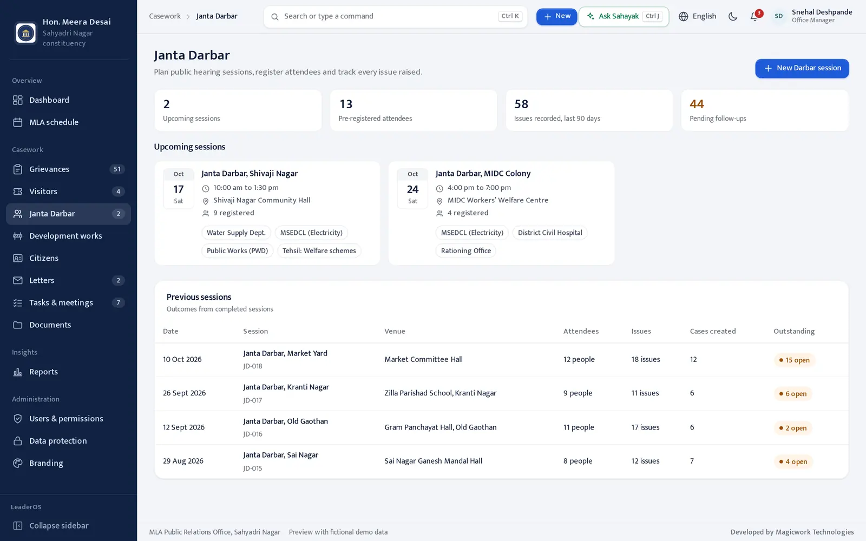Viewport: 866px width, 541px height.
Task: Click the 2 open outstanding badge
Action: pyautogui.click(x=793, y=428)
